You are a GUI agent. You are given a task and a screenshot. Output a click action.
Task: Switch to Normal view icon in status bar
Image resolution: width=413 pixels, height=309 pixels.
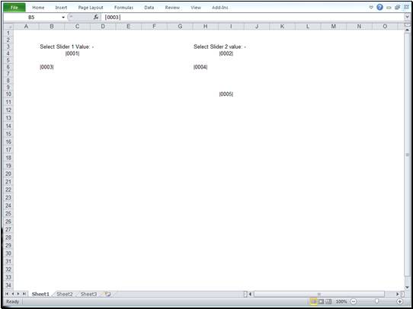tap(314, 301)
